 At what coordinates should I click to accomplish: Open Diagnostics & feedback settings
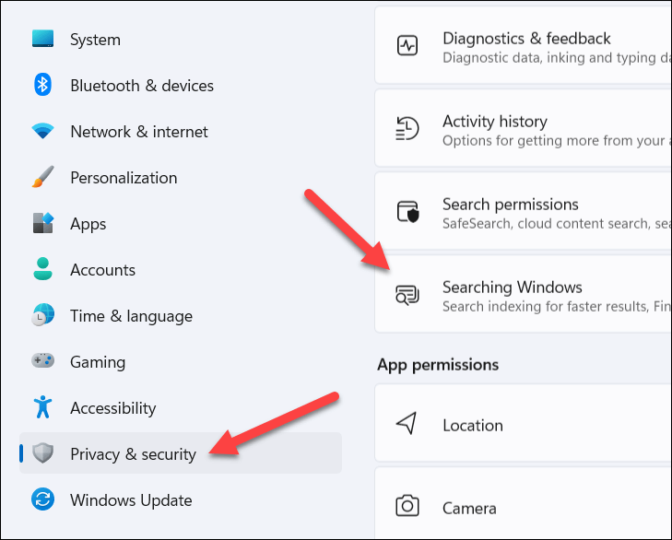click(526, 46)
